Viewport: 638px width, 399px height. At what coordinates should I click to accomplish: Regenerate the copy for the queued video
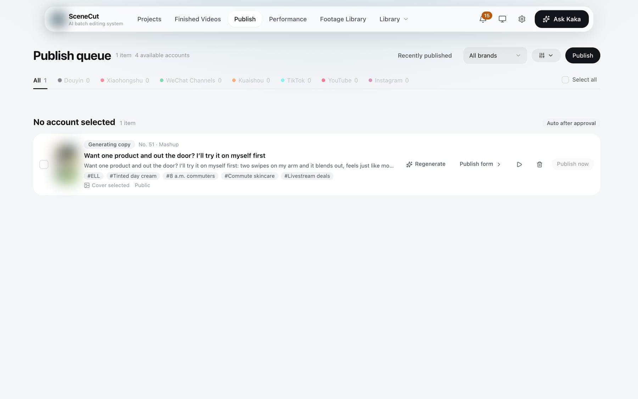pyautogui.click(x=426, y=164)
